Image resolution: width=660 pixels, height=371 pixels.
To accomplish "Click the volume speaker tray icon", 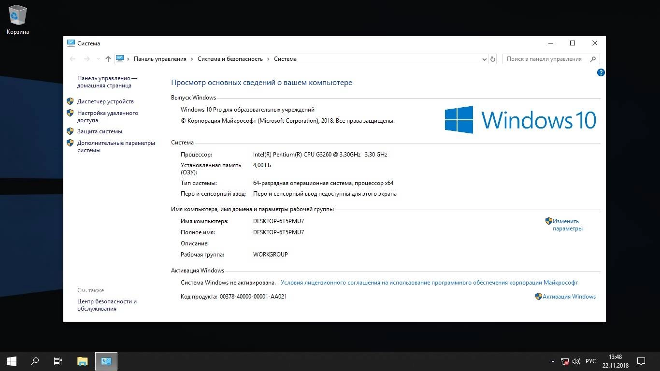I will pyautogui.click(x=576, y=361).
